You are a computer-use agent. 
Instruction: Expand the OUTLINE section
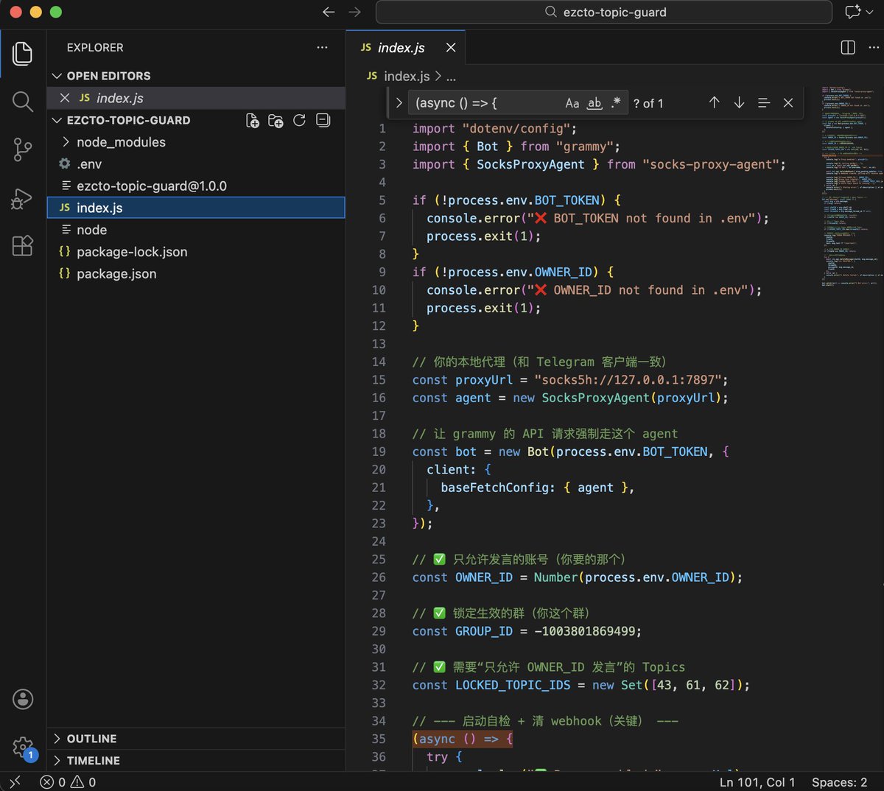(x=91, y=739)
